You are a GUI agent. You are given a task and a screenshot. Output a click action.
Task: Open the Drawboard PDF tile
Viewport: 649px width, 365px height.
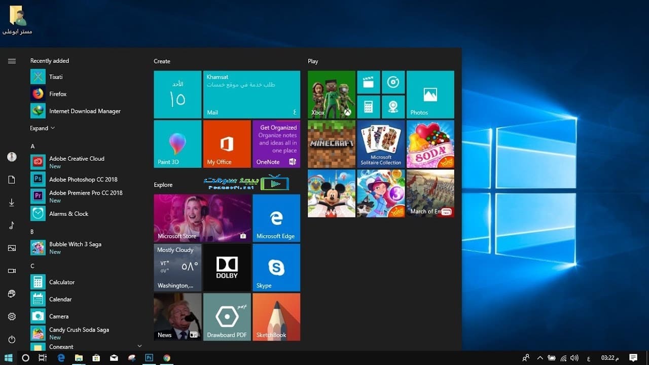(227, 317)
